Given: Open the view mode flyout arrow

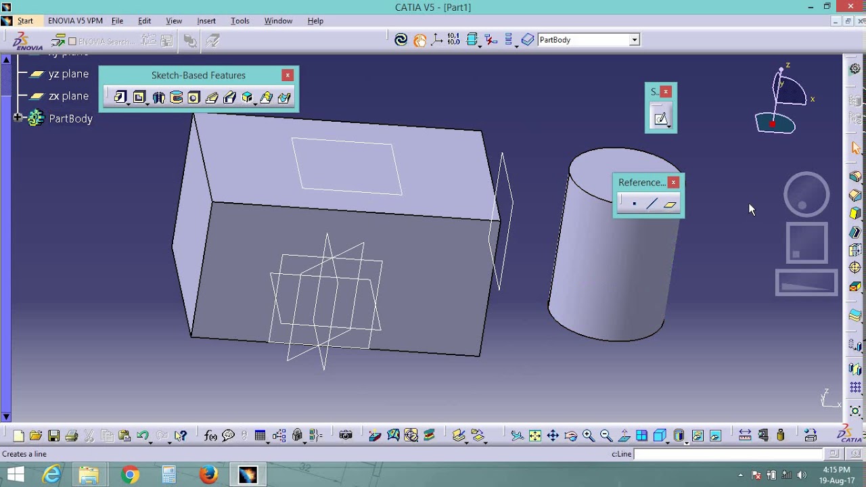Looking at the screenshot, I should pyautogui.click(x=686, y=442).
